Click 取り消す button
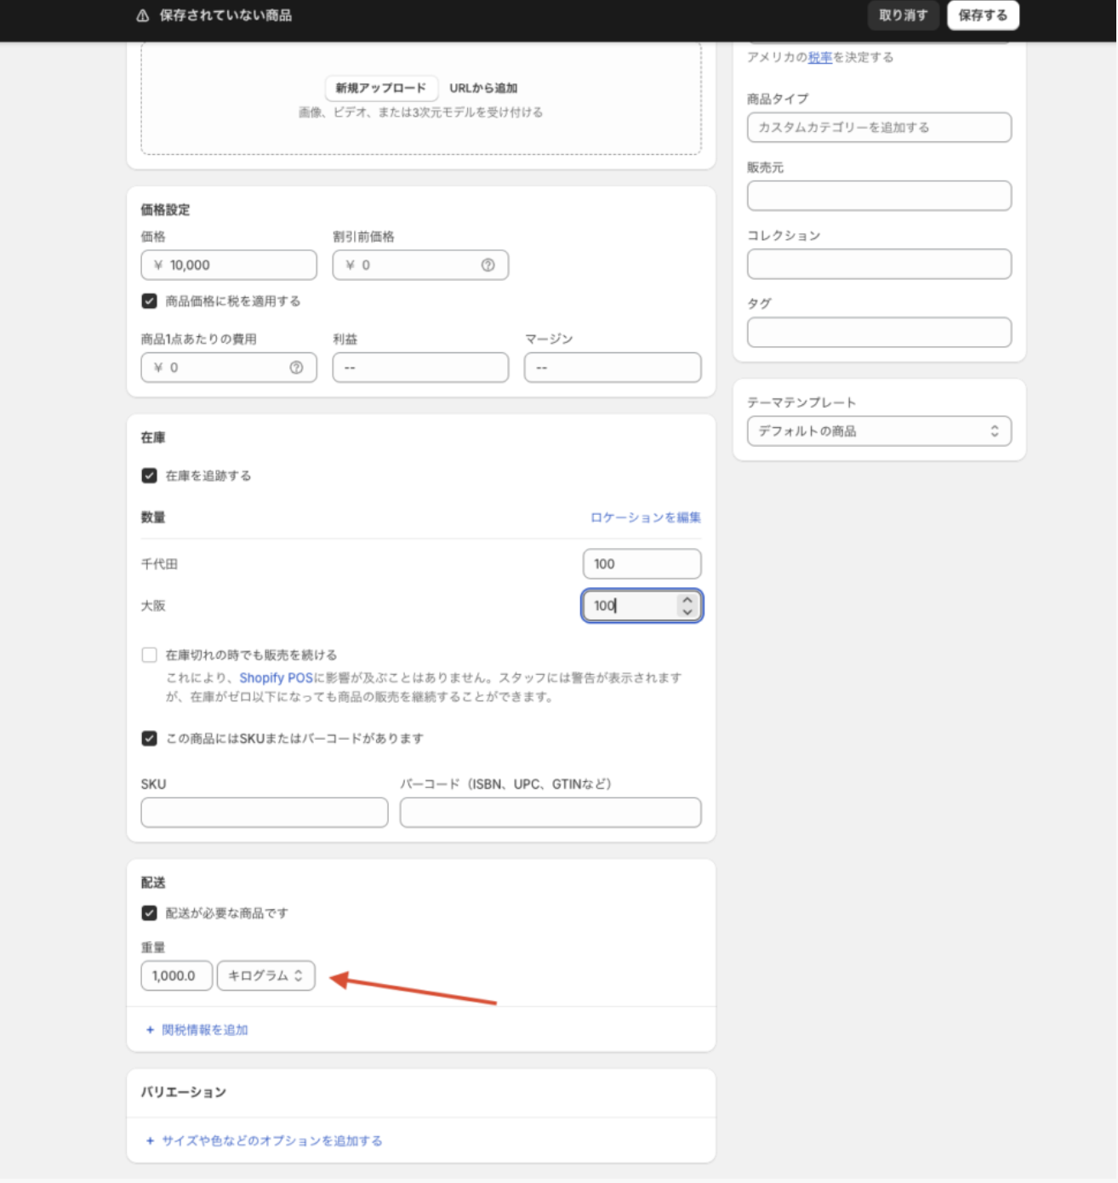The image size is (1118, 1183). click(x=904, y=15)
